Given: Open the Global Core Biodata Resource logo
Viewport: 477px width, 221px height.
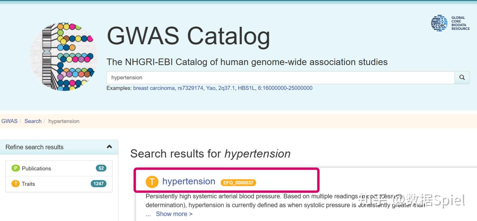Looking at the screenshot, I should [x=450, y=23].
